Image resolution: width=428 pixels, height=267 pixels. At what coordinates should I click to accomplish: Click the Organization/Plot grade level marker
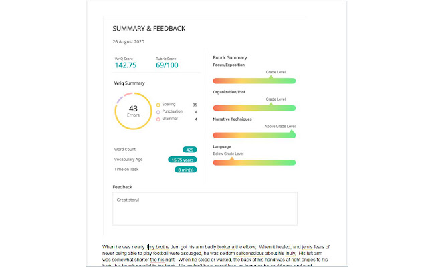point(271,105)
